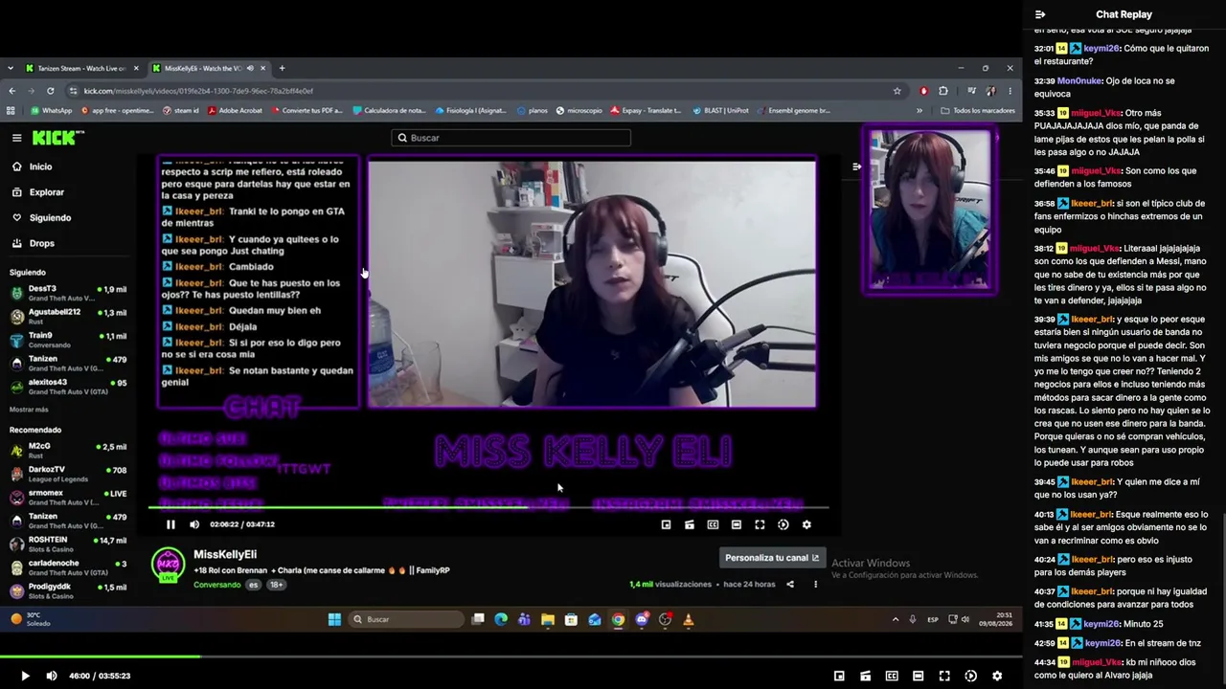Pause the recorded Kick player video
The width and height of the screenshot is (1226, 689).
pos(170,524)
